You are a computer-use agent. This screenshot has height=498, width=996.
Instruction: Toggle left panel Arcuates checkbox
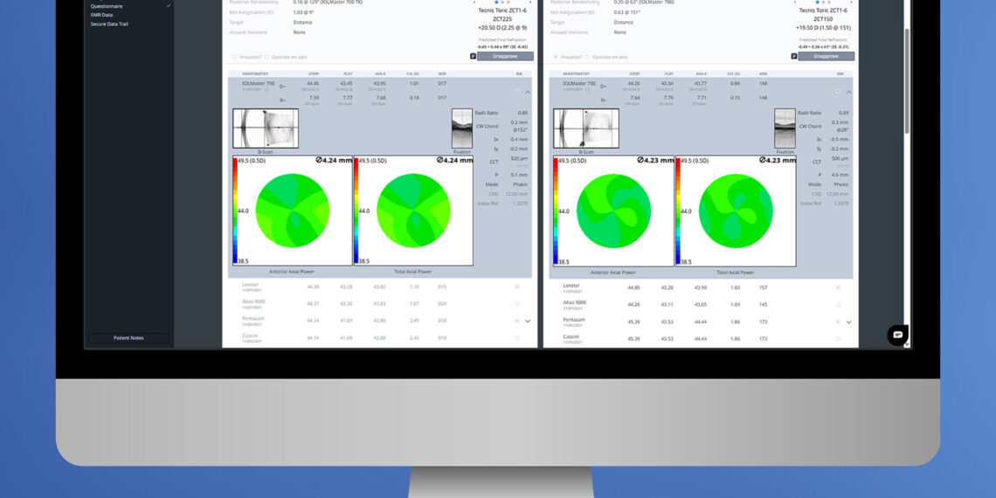tap(235, 57)
